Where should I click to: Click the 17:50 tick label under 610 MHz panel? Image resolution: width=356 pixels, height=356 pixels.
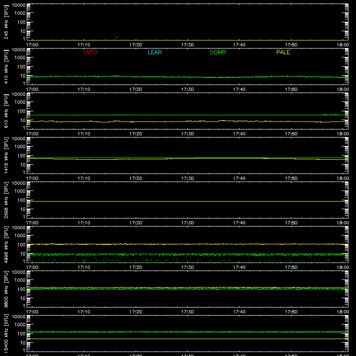tap(291, 134)
